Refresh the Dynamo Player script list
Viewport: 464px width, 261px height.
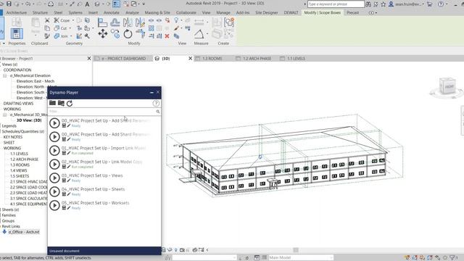70,103
